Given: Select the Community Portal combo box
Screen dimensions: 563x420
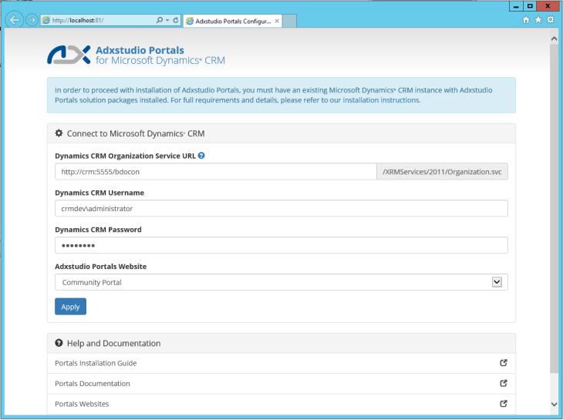Looking at the screenshot, I should [x=281, y=282].
